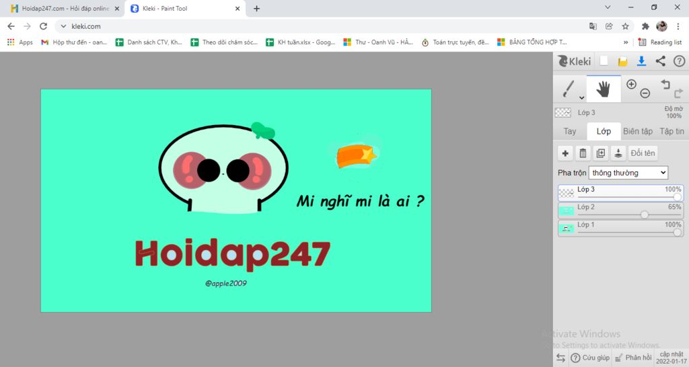689x367 pixels.
Task: Click the Lớp 1 layer thumbnail
Action: pyautogui.click(x=567, y=229)
